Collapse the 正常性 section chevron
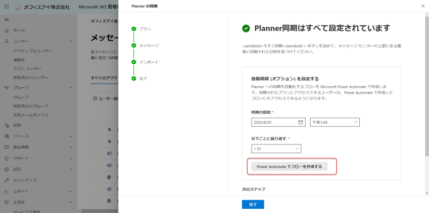The height and width of the screenshot is (213, 429). click(x=71, y=202)
